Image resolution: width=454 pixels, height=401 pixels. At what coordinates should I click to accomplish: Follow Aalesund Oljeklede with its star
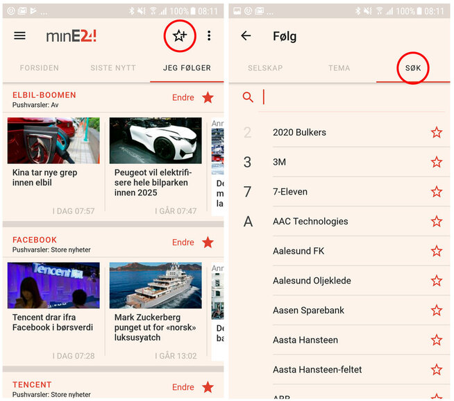[x=437, y=281]
